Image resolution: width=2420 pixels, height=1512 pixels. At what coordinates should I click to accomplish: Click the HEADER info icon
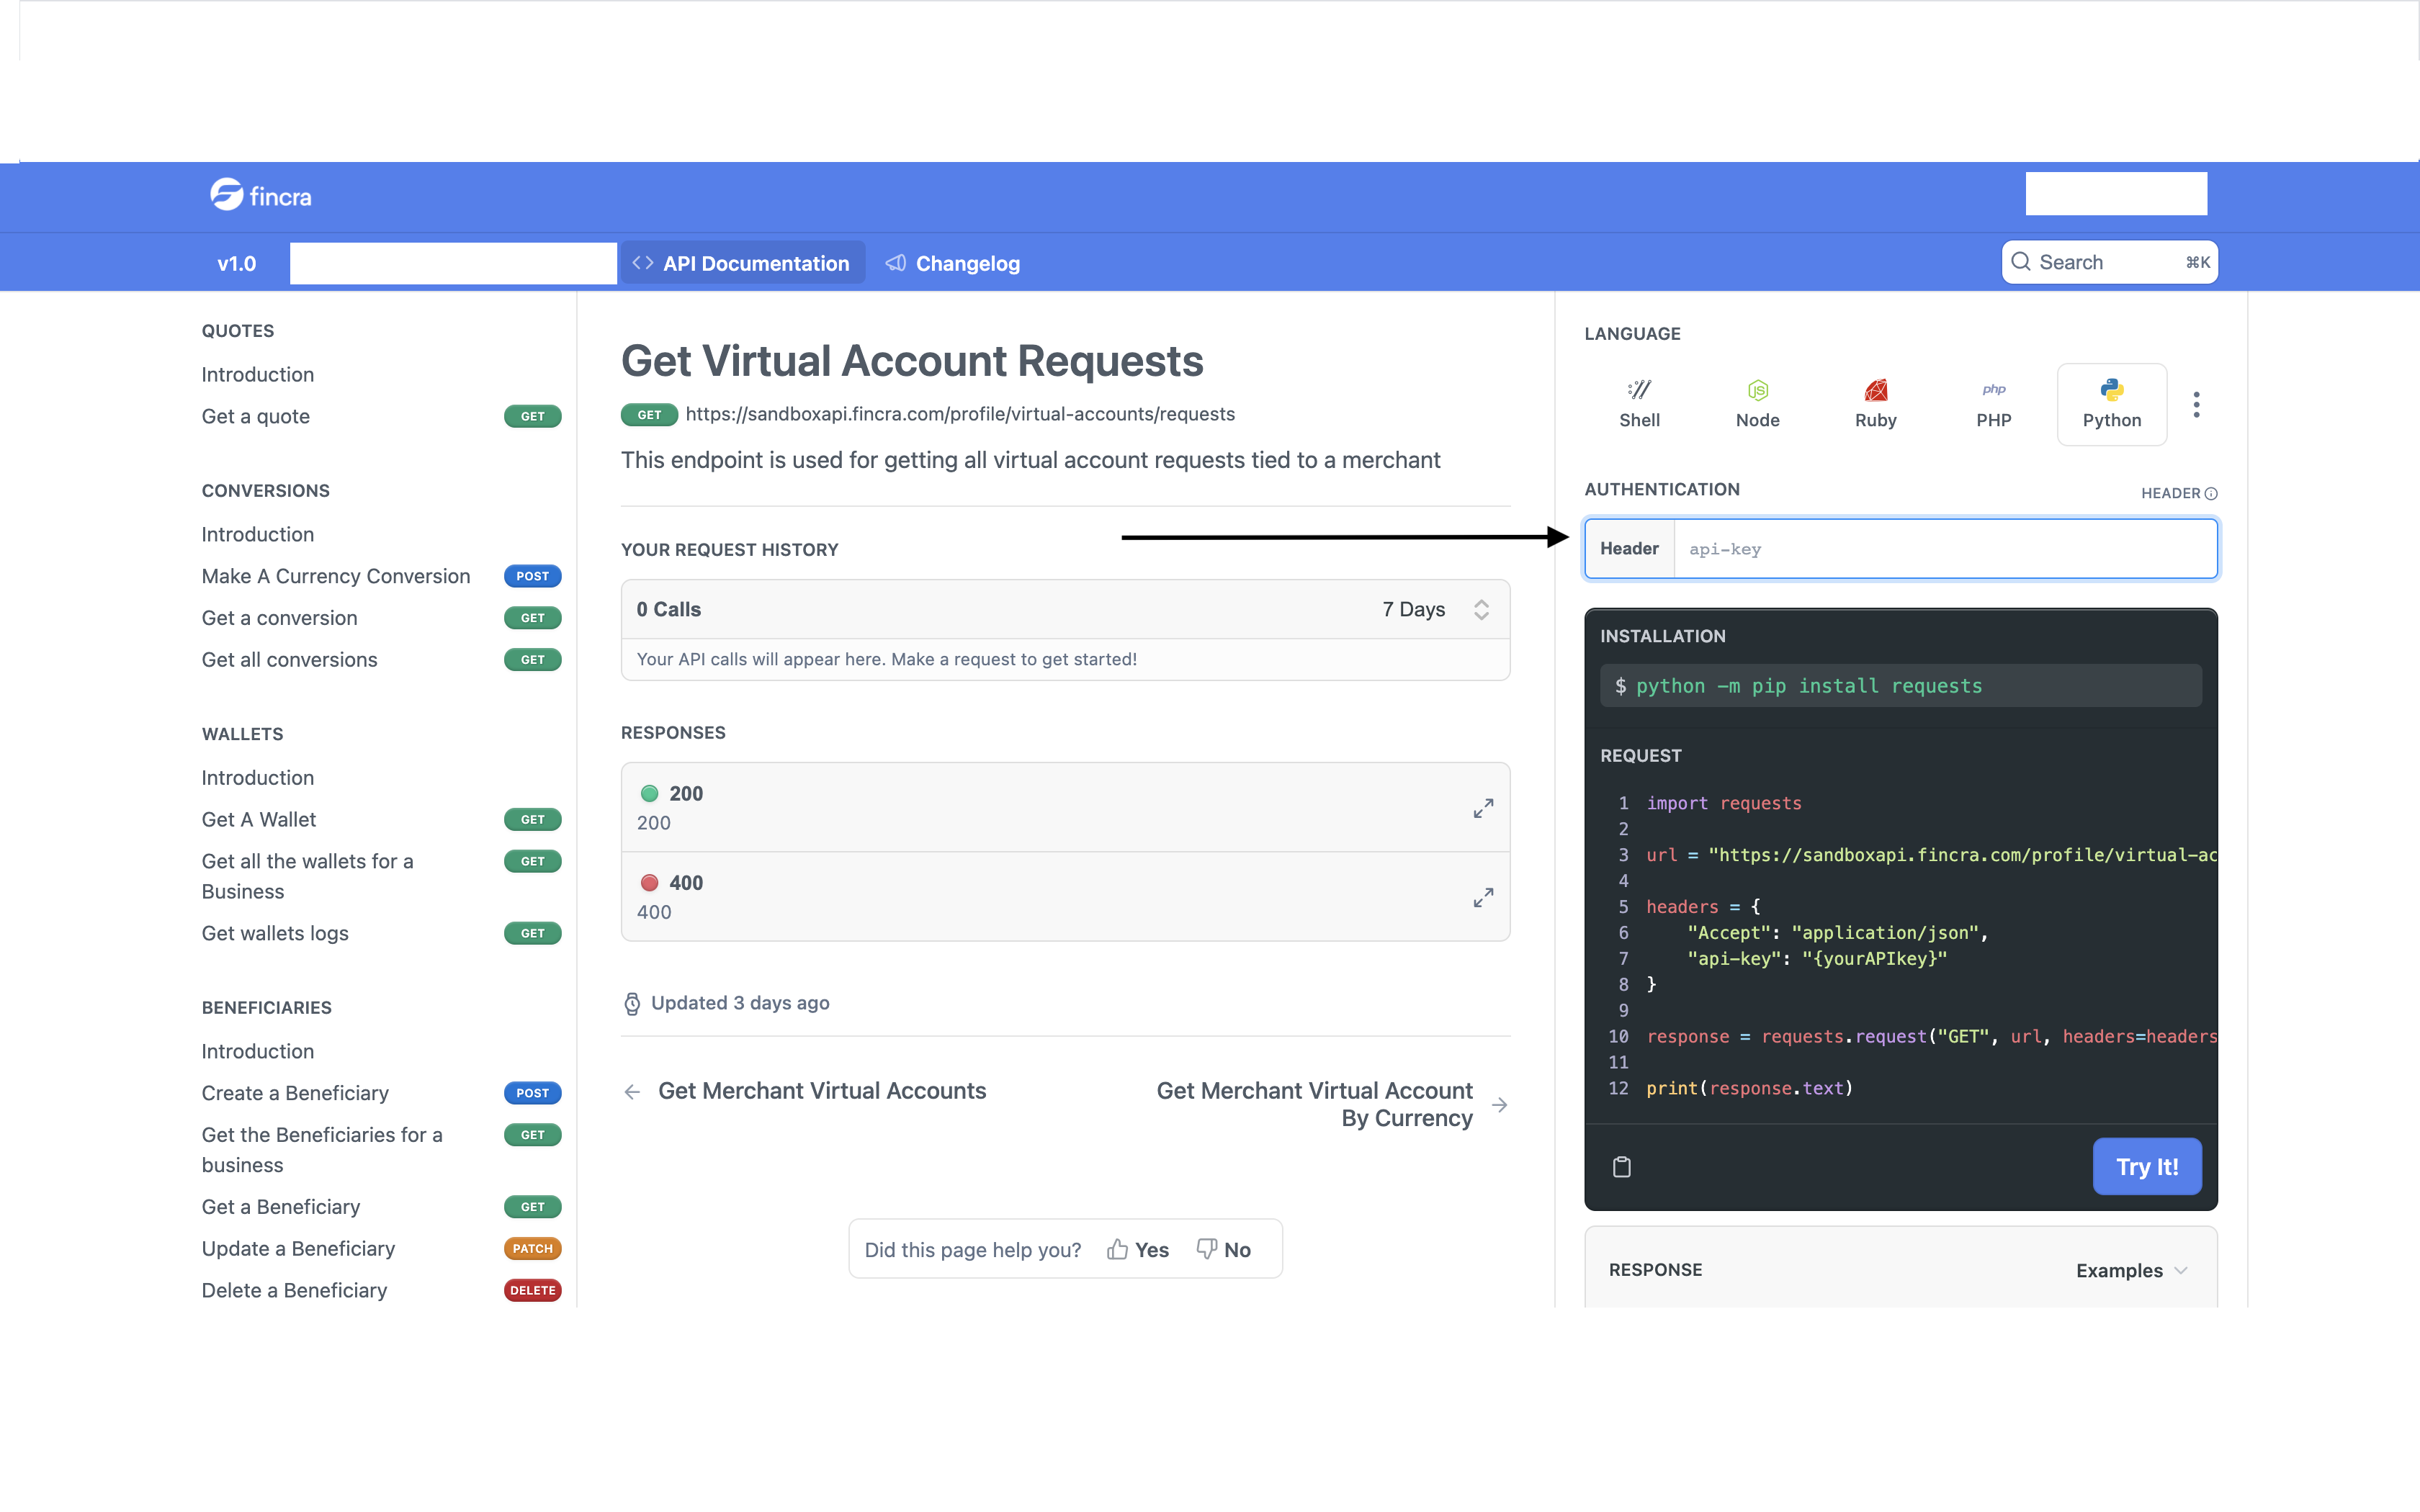click(2211, 493)
